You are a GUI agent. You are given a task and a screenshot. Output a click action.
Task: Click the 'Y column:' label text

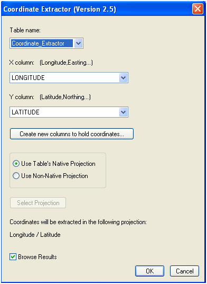[x=22, y=97]
